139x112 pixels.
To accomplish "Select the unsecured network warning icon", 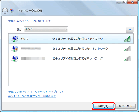I will click(x=15, y=49).
